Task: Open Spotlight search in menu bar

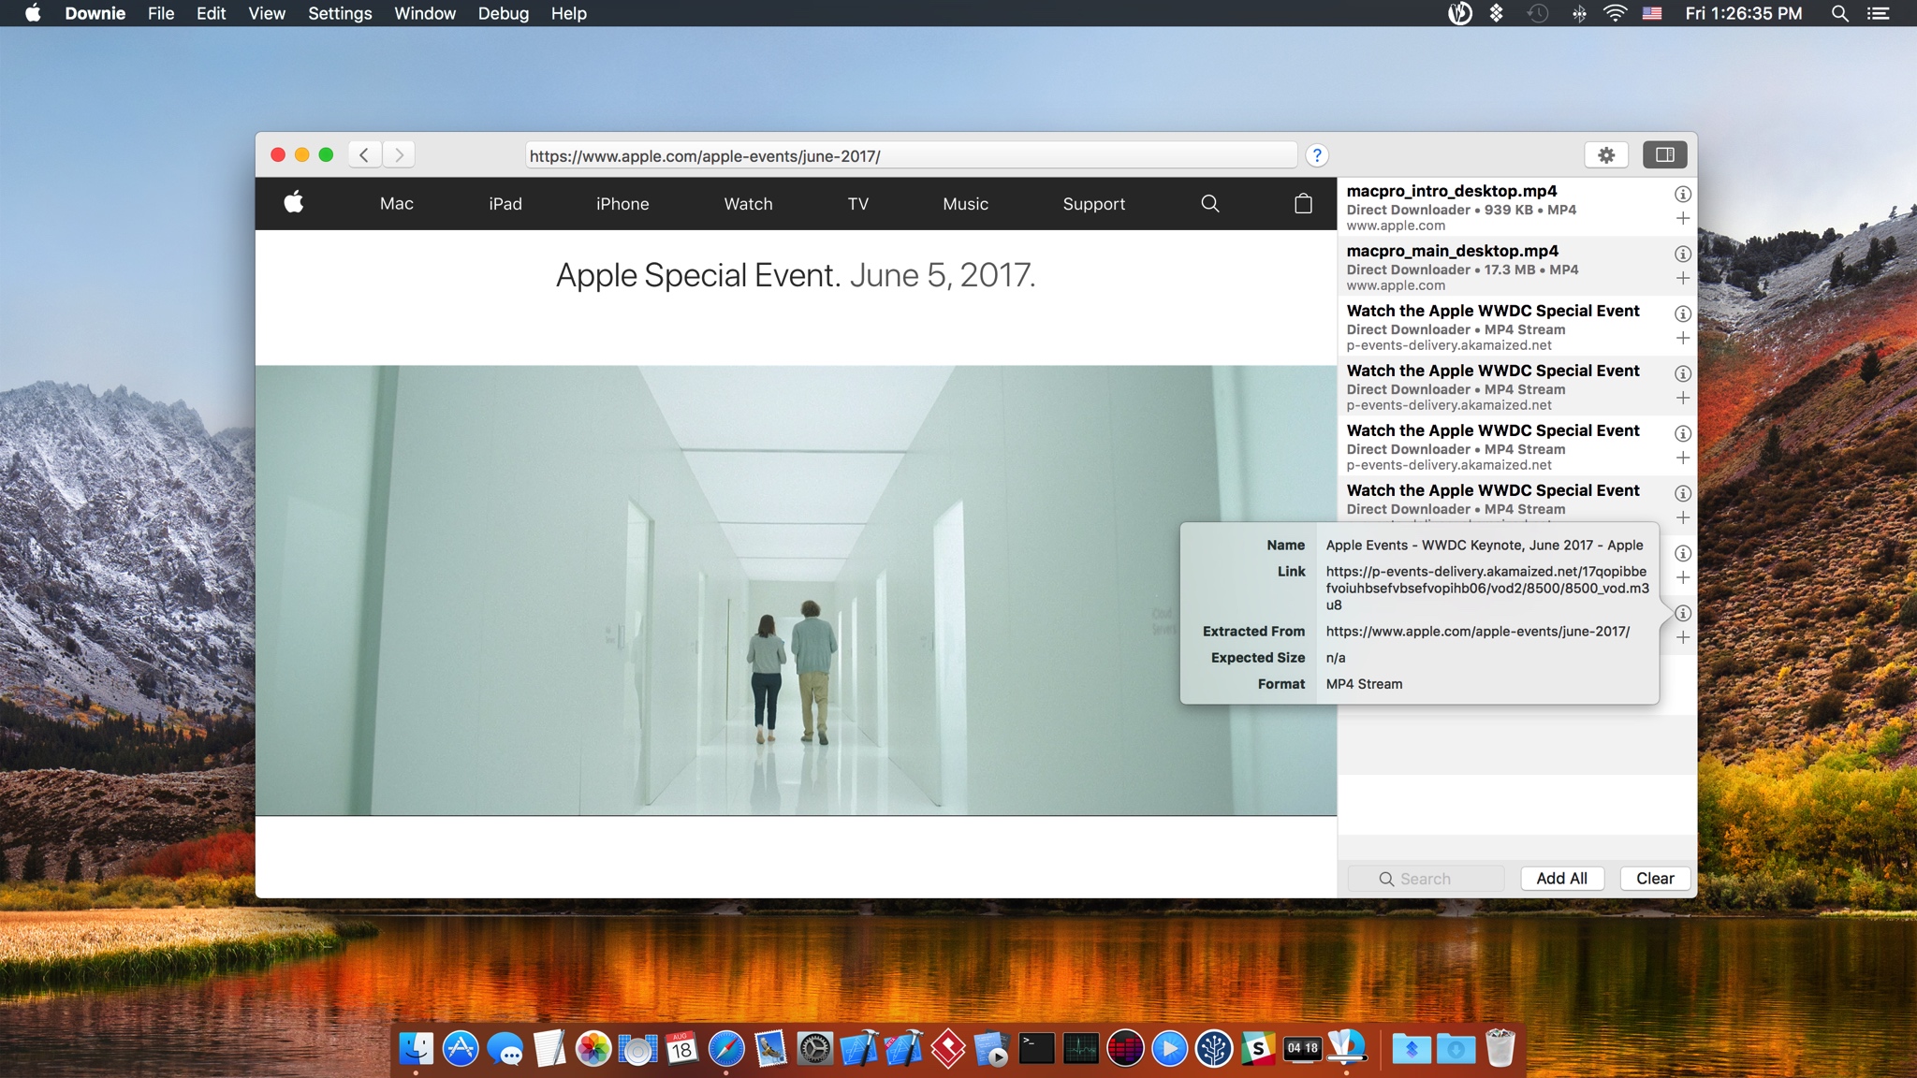Action: pos(1839,13)
